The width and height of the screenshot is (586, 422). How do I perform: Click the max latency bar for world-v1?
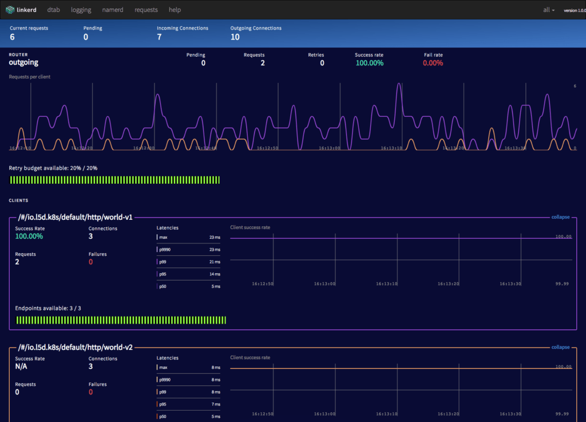(x=189, y=237)
